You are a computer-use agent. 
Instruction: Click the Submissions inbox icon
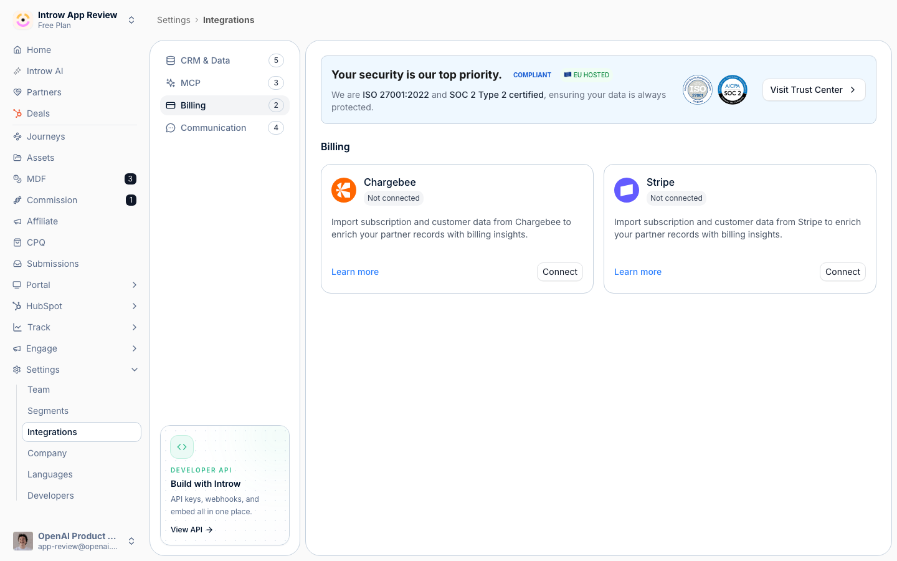[17, 264]
